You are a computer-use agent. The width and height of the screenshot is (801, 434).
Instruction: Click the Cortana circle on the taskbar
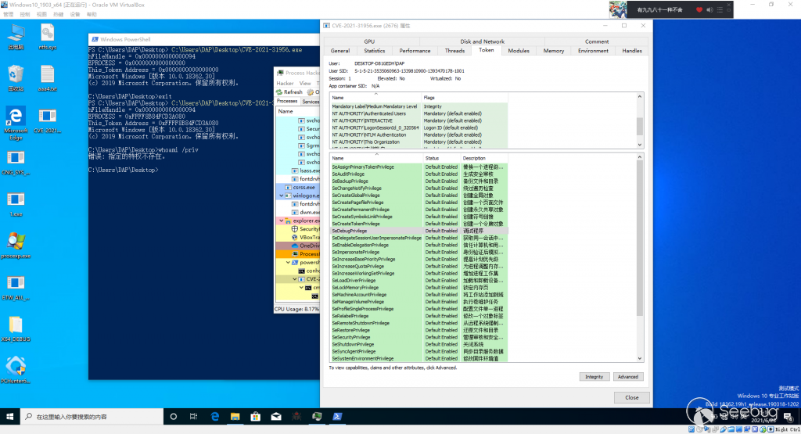click(x=174, y=416)
